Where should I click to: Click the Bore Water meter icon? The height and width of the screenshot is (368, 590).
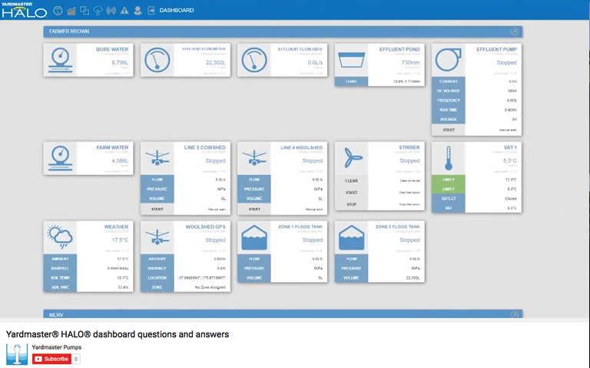tap(60, 60)
